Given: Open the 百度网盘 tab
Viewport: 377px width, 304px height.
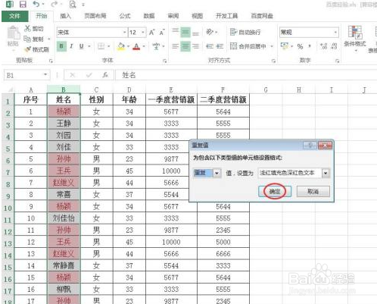Looking at the screenshot, I should [262, 16].
